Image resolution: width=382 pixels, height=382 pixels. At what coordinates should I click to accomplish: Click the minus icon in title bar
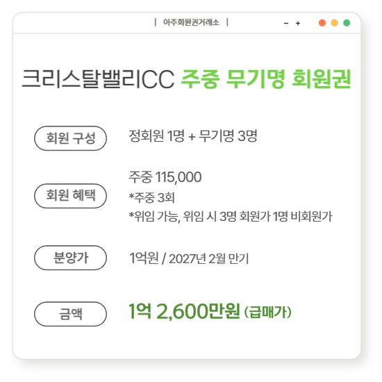286,24
